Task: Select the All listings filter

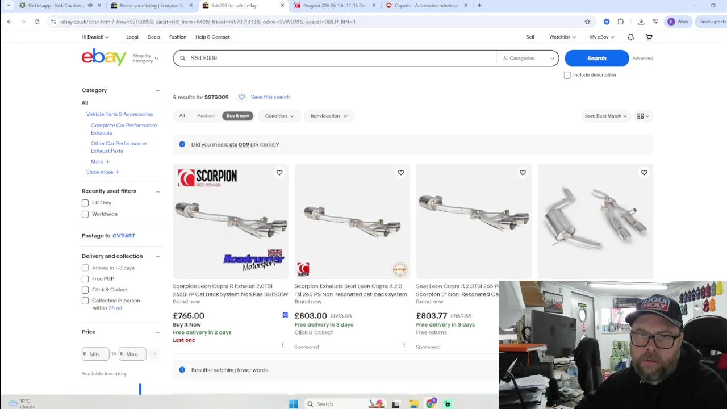Action: (182, 116)
